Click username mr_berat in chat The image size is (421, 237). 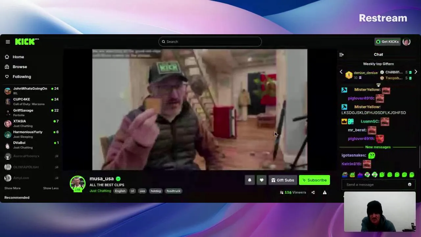357,130
